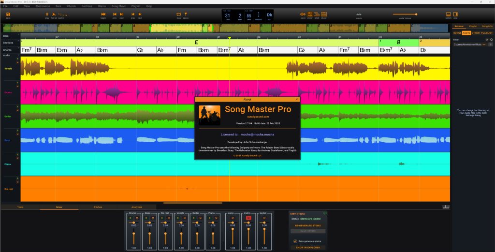
Task: Click the Re-Generate Stems button
Action: point(307,225)
